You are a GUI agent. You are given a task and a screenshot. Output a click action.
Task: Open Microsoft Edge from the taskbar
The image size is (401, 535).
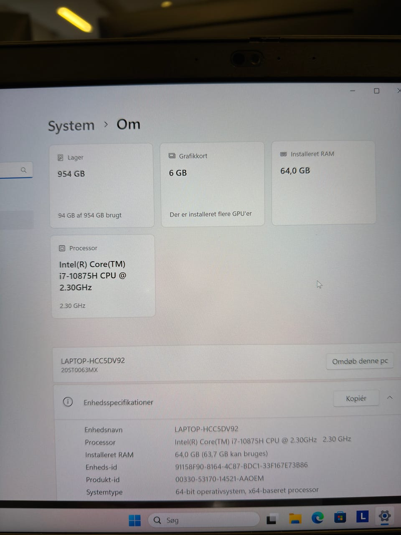click(x=317, y=518)
